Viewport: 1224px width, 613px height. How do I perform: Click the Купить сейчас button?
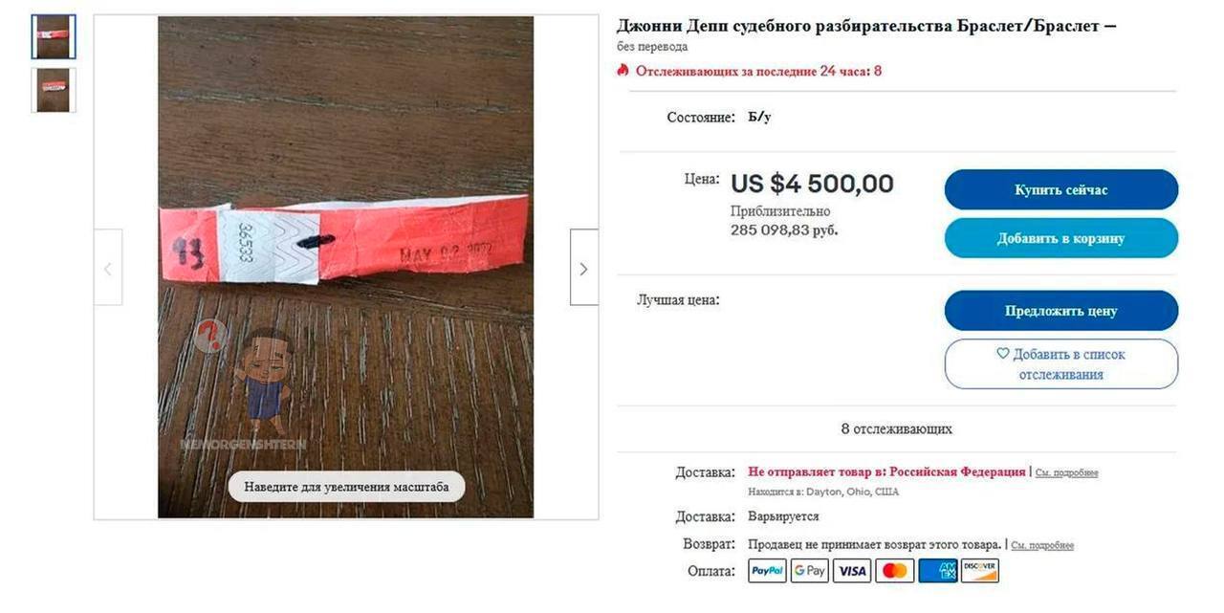1061,189
